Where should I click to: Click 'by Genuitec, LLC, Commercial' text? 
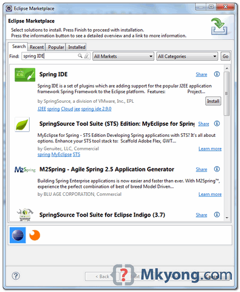pos(68,148)
